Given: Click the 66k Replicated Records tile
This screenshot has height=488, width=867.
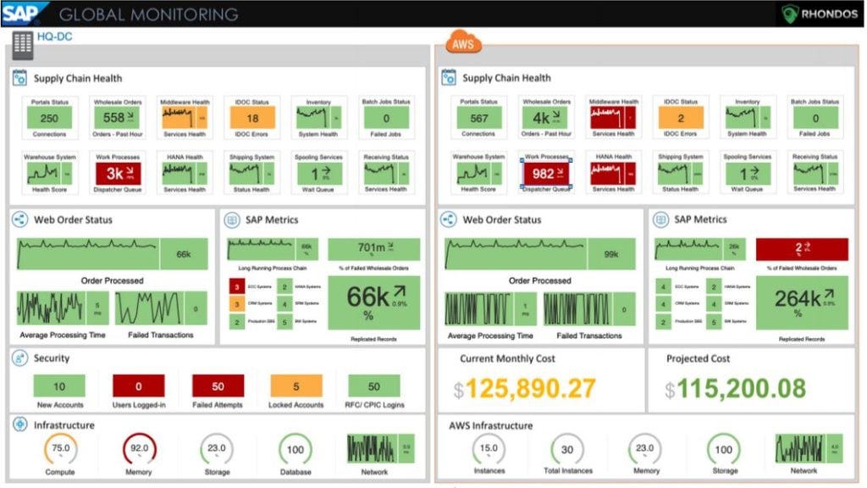Looking at the screenshot, I should click(x=373, y=302).
